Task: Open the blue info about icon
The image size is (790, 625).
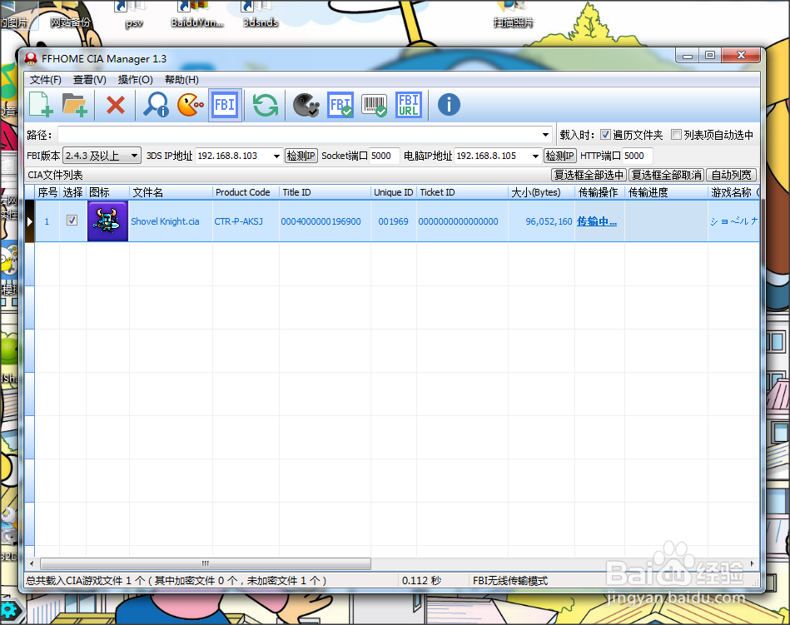Action: pos(449,105)
